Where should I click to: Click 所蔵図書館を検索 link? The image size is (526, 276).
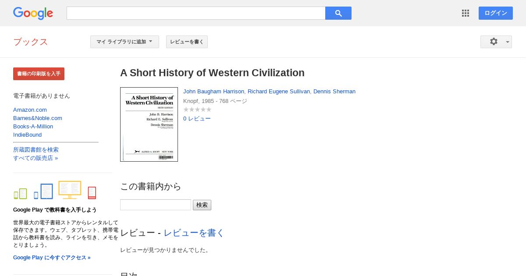(36, 149)
